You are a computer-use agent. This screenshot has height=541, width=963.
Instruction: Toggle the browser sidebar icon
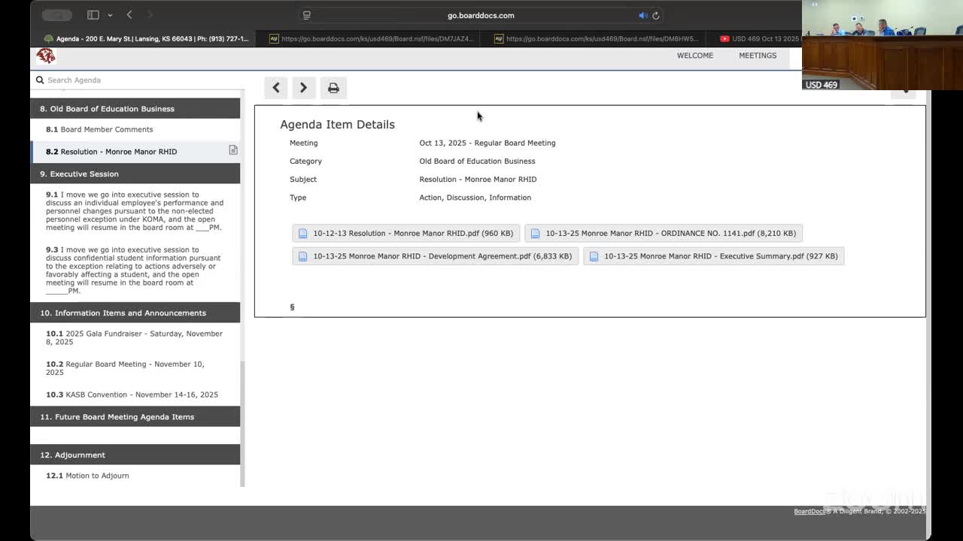93,15
